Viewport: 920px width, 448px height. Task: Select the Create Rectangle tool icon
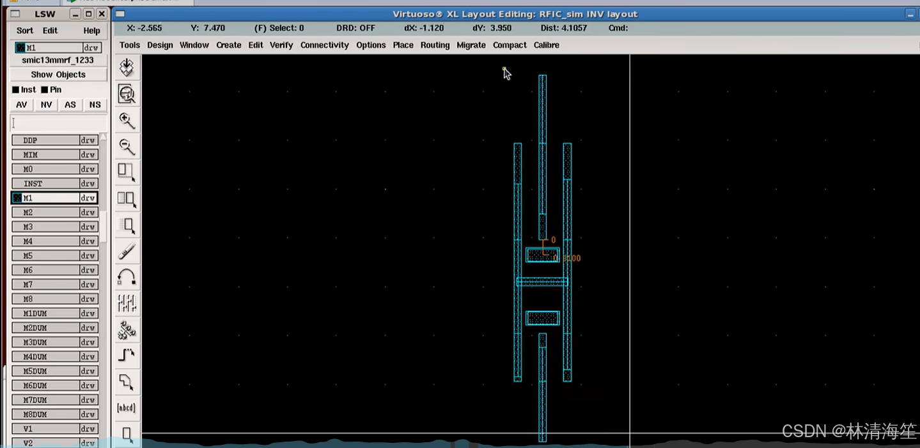coord(127,434)
